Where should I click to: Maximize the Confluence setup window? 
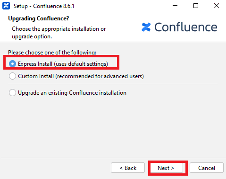[196, 6]
